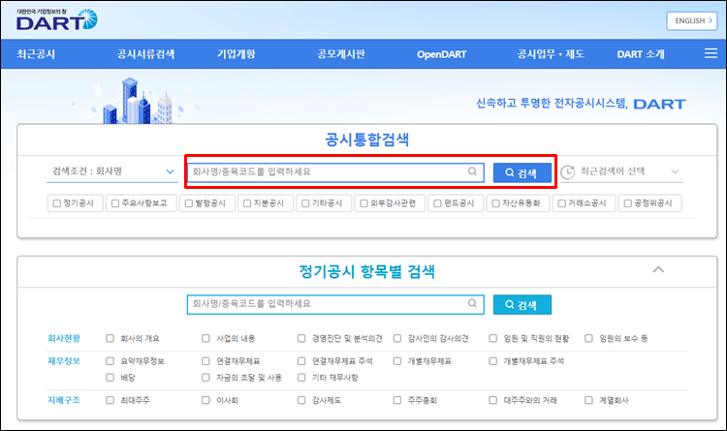Tick the 개별재무제표 checkbox
The width and height of the screenshot is (727, 431).
click(x=397, y=361)
